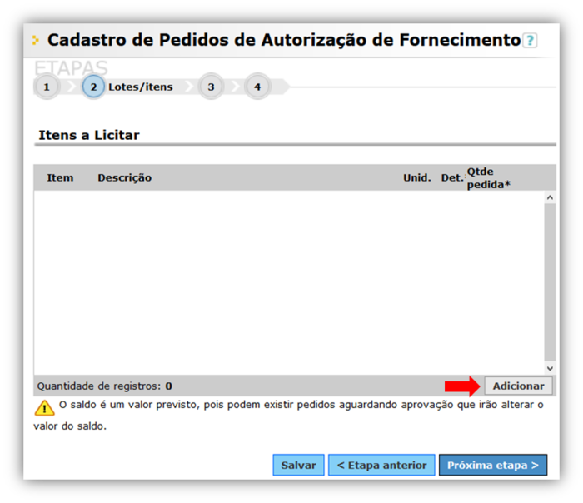Open step 4 circle

tap(257, 87)
